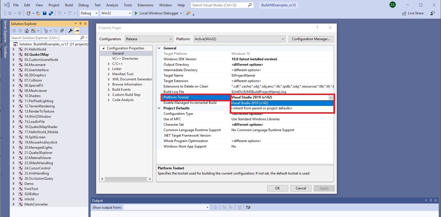Click the Configuration Manager button
Screen dimensions: 441x217
[x=311, y=39]
